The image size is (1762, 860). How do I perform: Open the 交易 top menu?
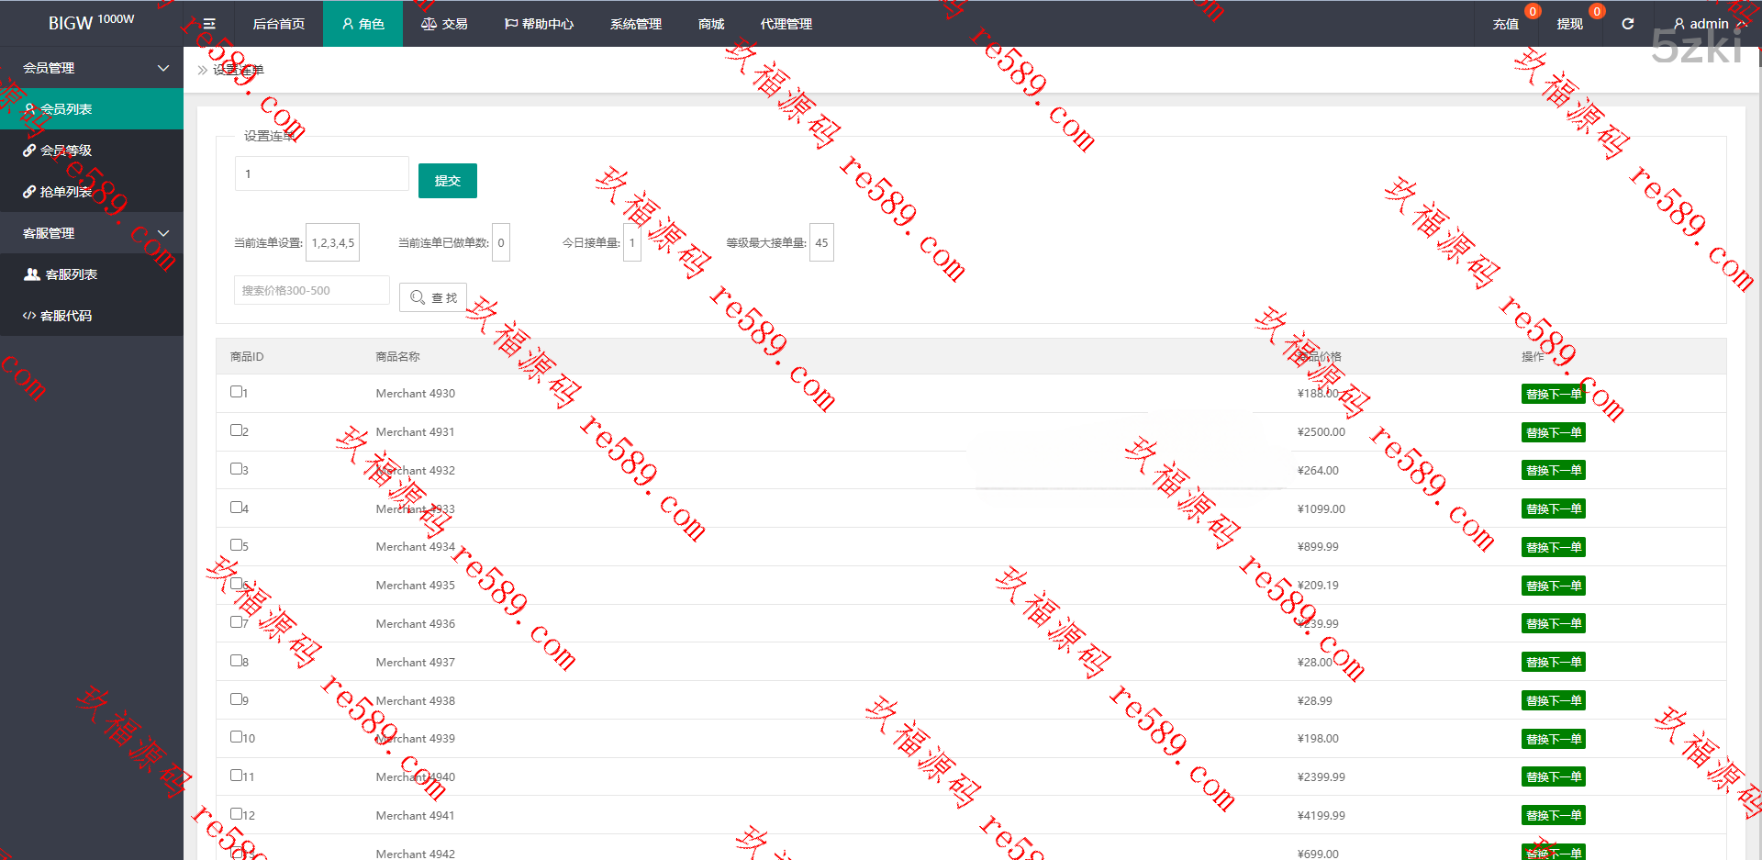(x=445, y=24)
